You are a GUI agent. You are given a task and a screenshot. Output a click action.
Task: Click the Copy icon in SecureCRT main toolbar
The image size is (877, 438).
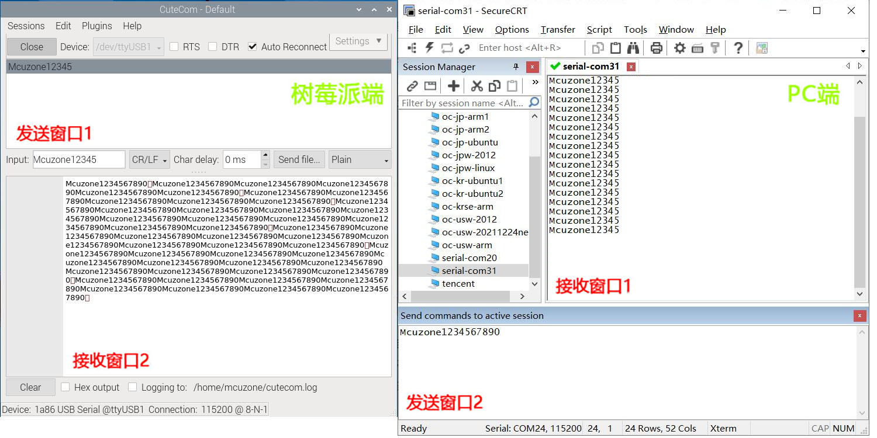[x=598, y=48]
